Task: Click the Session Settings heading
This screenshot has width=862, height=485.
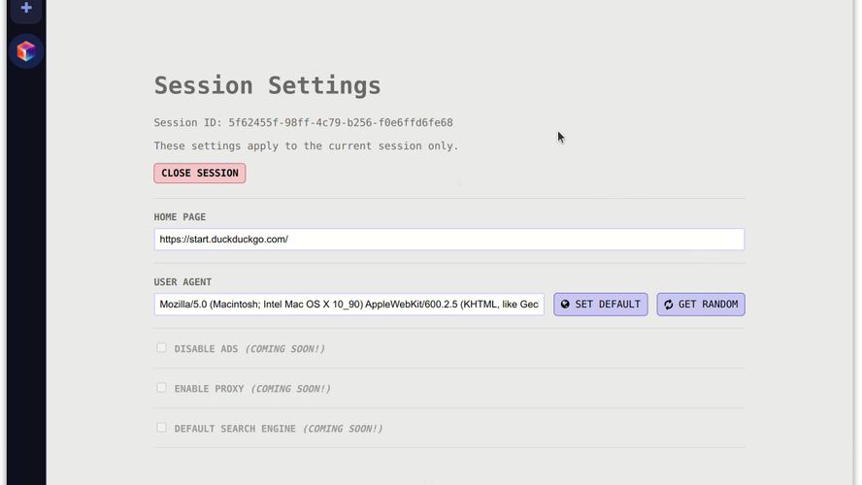Action: [x=267, y=85]
